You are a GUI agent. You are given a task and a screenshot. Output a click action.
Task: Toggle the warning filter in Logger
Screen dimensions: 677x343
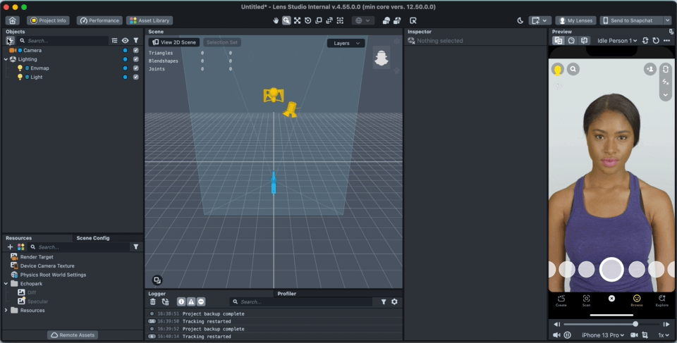tap(191, 301)
